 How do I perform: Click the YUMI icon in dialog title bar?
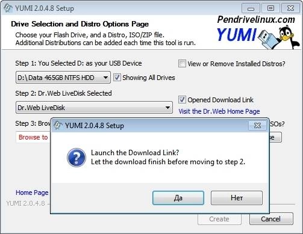[58, 126]
